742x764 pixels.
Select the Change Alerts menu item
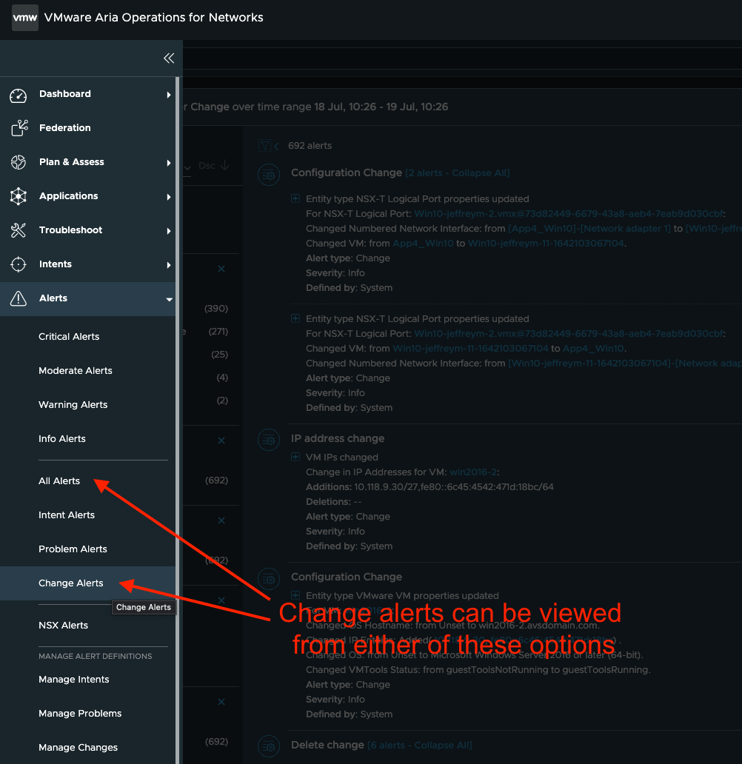88,583
